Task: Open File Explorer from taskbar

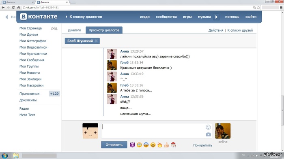Action: click(x=16, y=156)
